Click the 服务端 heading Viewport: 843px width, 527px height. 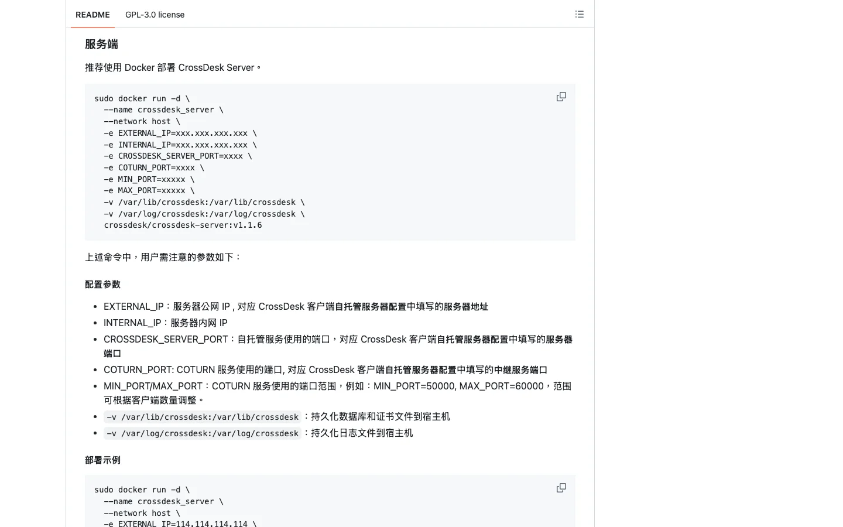point(101,45)
